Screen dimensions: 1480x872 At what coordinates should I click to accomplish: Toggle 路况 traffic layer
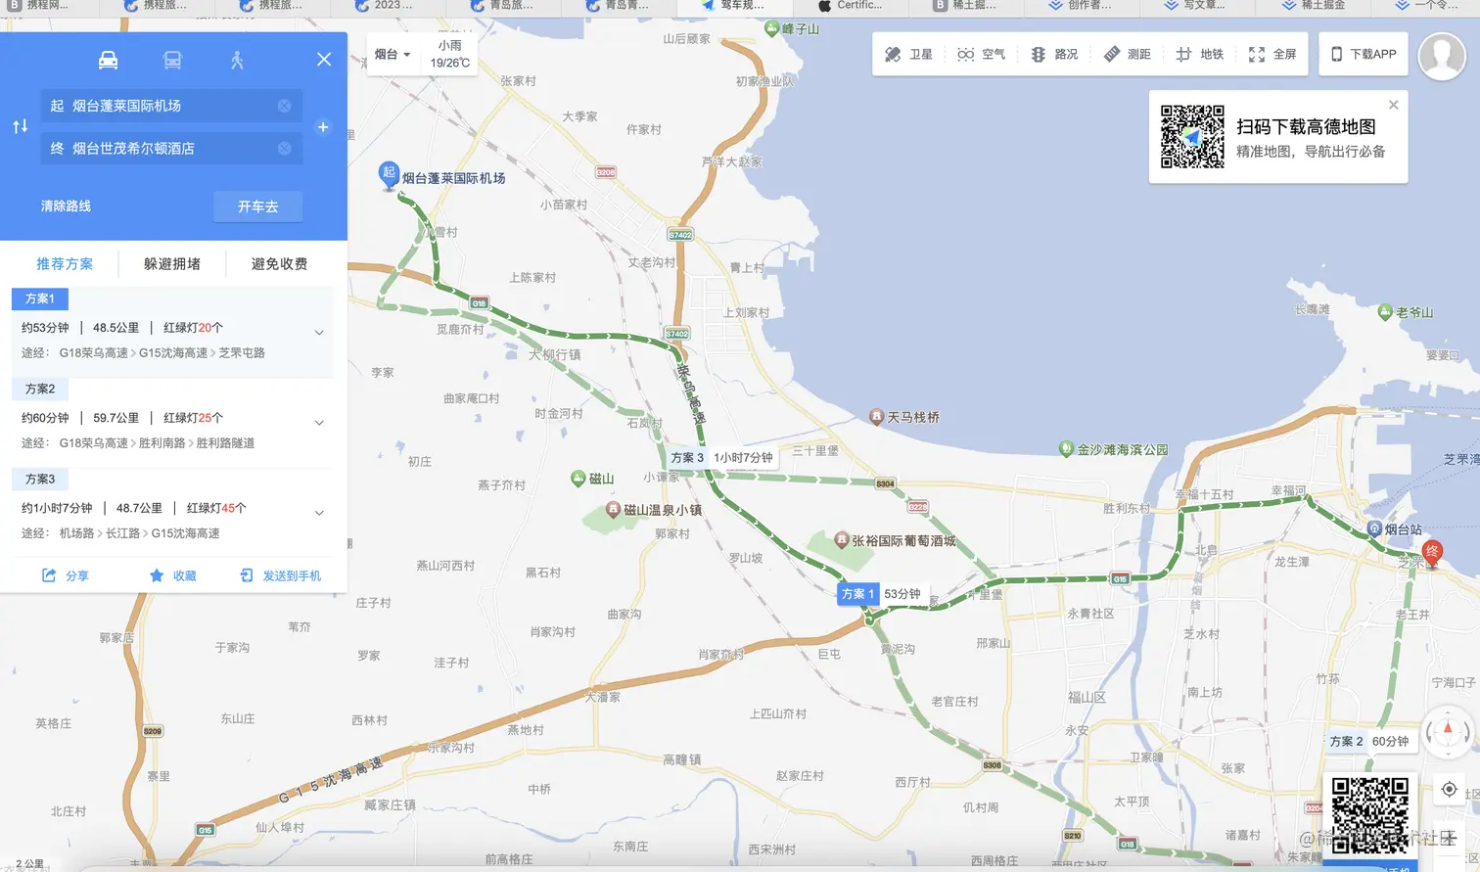(x=1054, y=55)
